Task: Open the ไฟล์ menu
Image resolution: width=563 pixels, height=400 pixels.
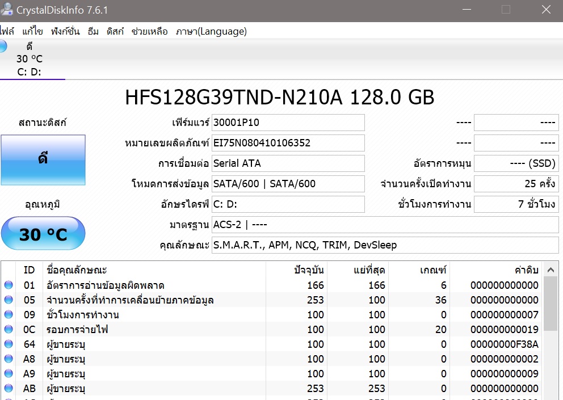Action: (7, 32)
